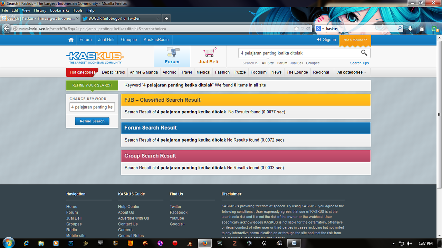
Task: Go to the Firefox Home page icon
Action: (x=422, y=29)
